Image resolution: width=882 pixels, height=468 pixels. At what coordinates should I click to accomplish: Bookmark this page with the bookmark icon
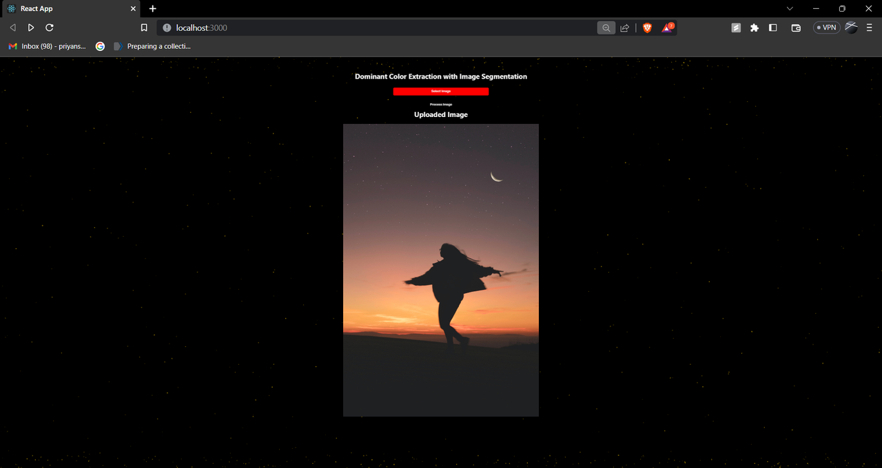[x=144, y=28]
